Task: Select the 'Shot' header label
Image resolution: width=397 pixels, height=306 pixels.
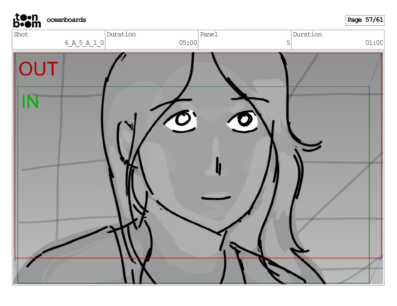Action: point(21,34)
